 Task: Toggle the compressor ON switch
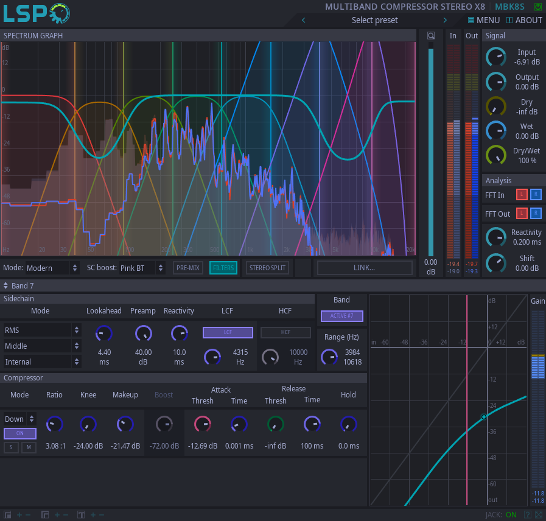[21, 433]
